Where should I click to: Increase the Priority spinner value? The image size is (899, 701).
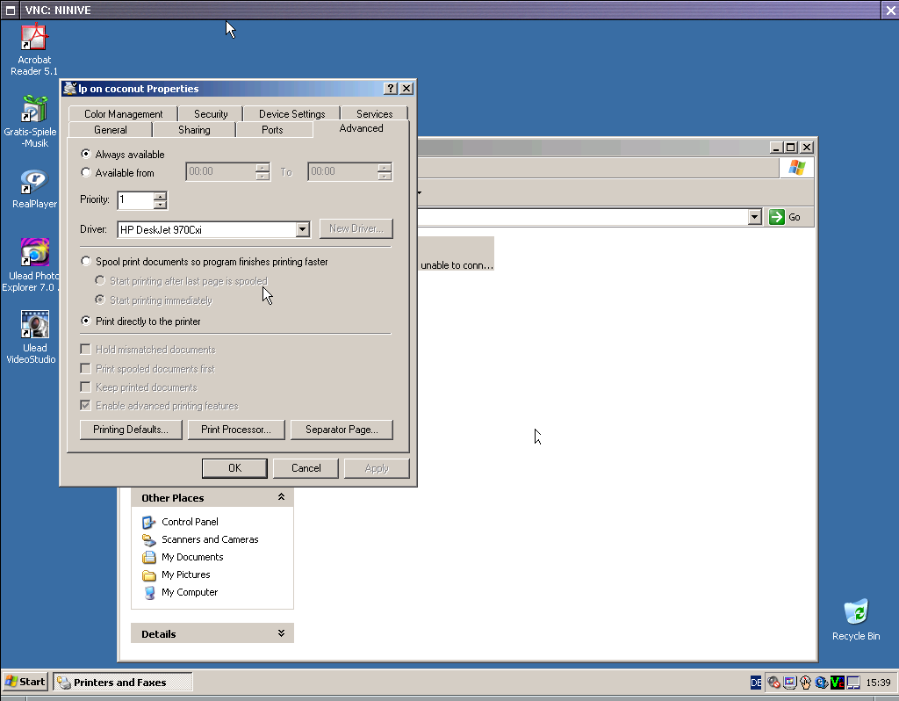(160, 196)
